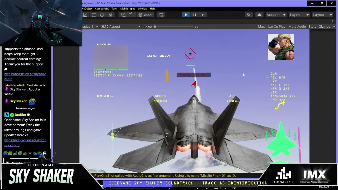Viewport: 338px width, 190px height.
Task: Maximize the Unity window
Action: pyautogui.click(x=322, y=3)
